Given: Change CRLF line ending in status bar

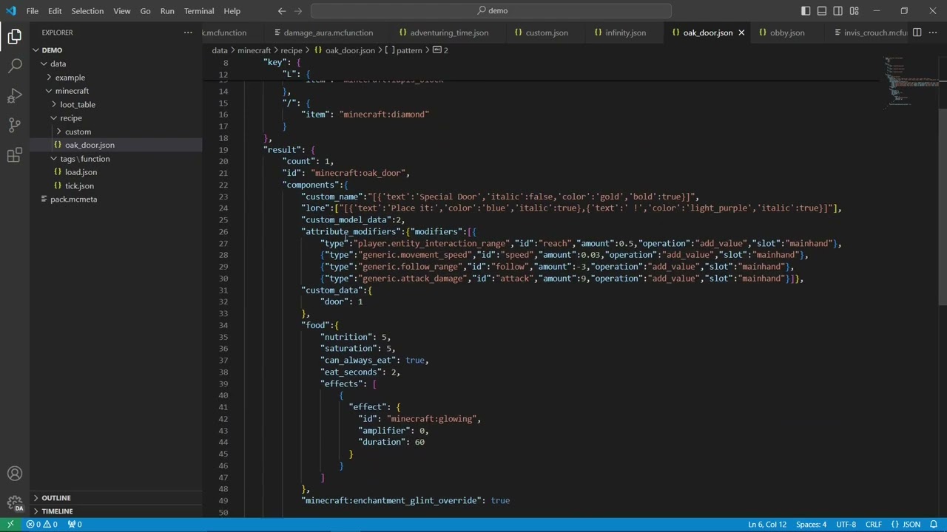Looking at the screenshot, I should pyautogui.click(x=873, y=525).
